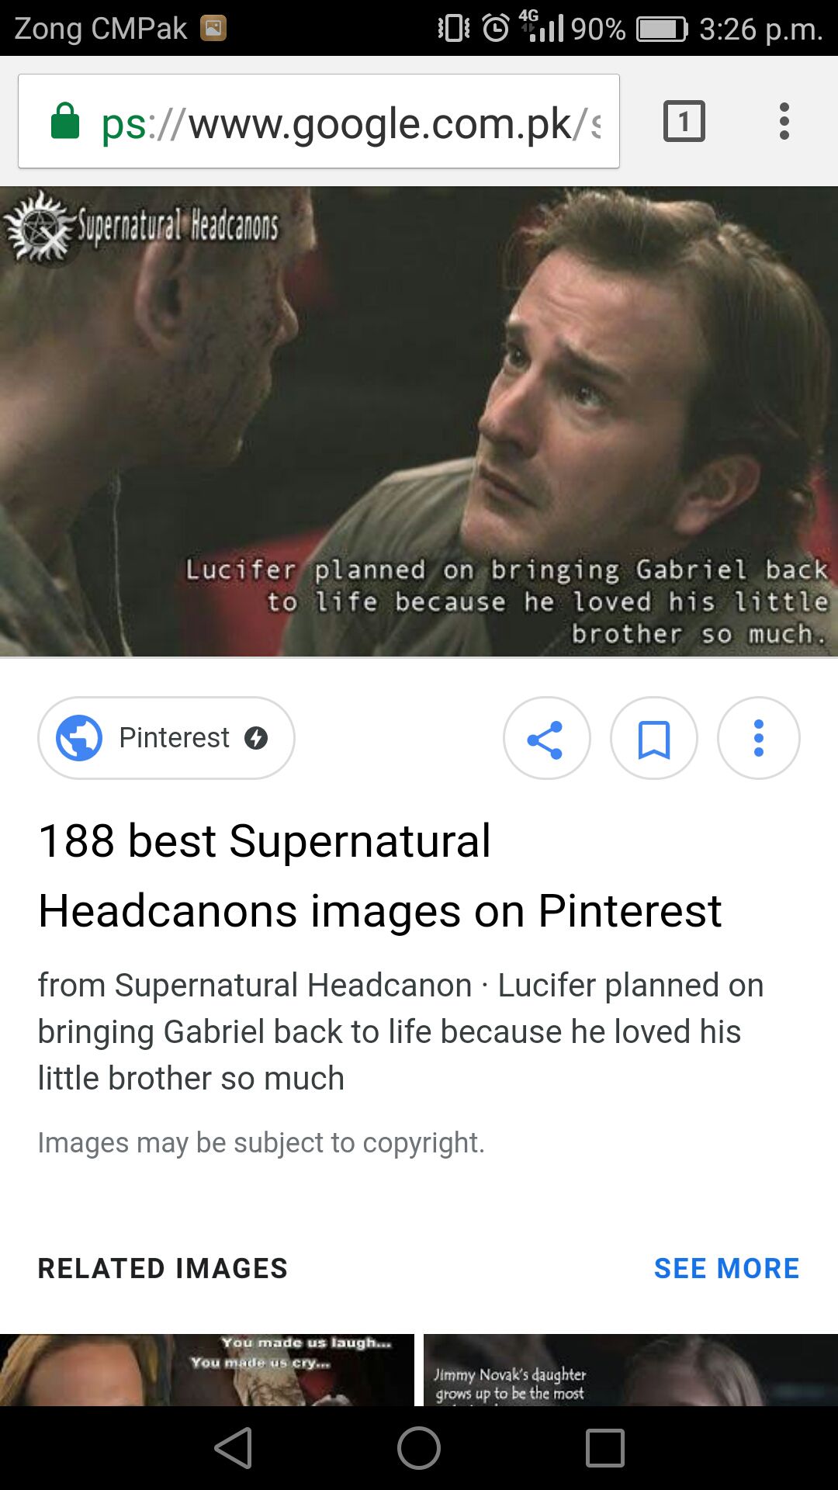Image resolution: width=838 pixels, height=1490 pixels.
Task: Visit the Pinterest source chip
Action: click(x=166, y=737)
